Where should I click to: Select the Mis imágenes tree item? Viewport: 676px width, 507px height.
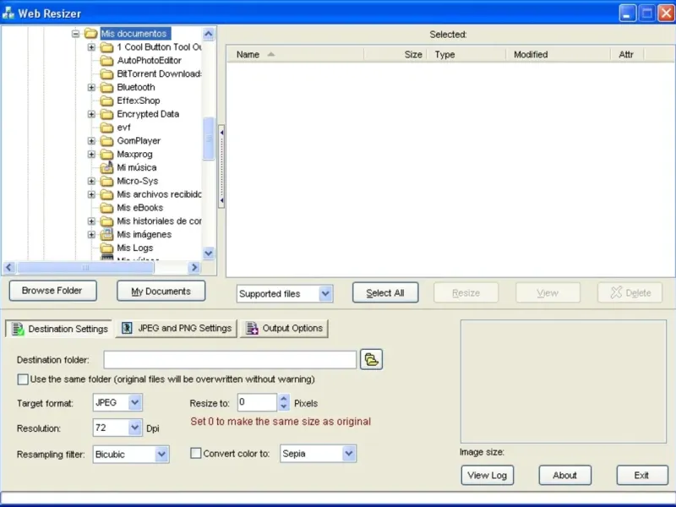pos(144,234)
